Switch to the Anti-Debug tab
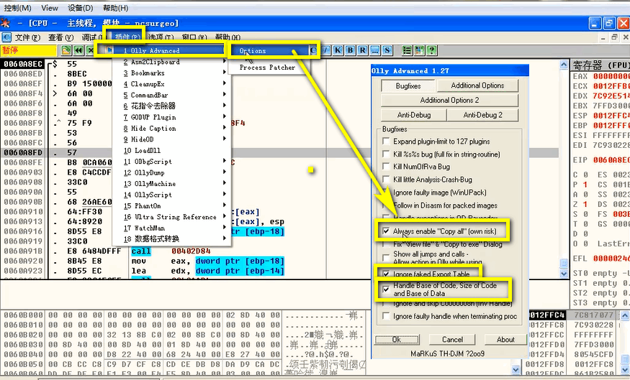The image size is (630, 380). [414, 115]
